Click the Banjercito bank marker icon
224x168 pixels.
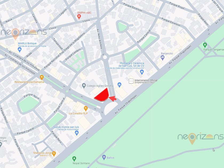click(x=163, y=58)
